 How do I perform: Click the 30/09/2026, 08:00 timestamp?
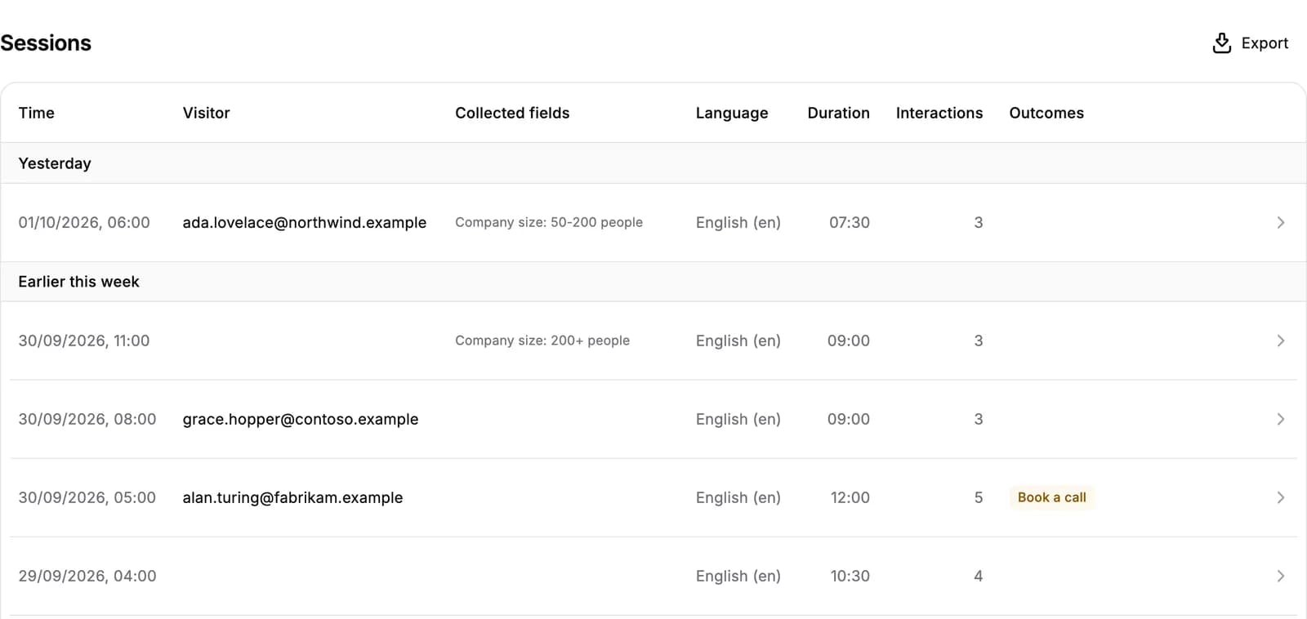click(x=87, y=419)
